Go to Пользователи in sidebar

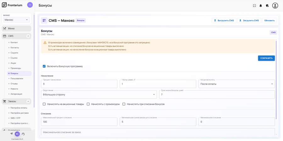[x=19, y=79]
